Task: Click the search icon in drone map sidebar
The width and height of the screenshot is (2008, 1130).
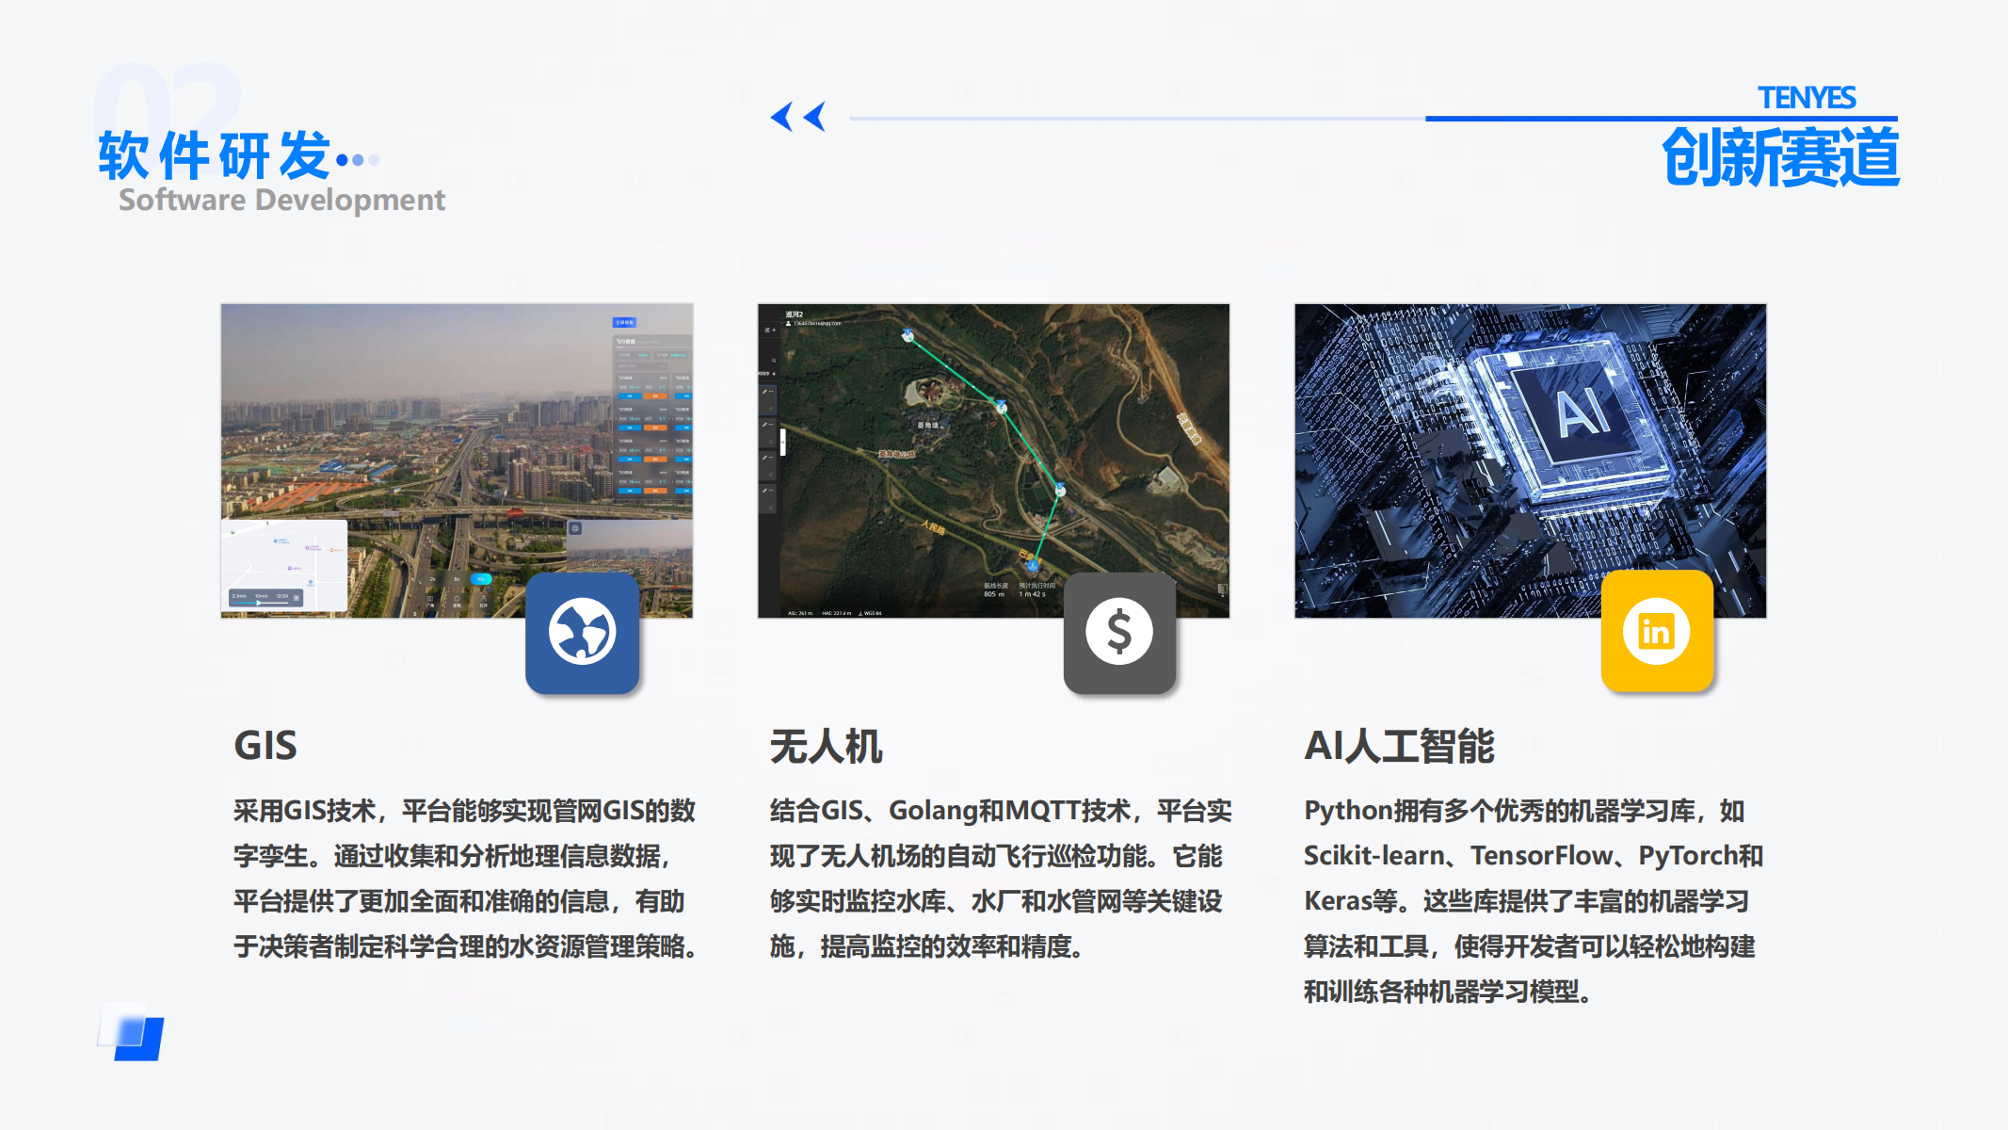Action: point(774,361)
